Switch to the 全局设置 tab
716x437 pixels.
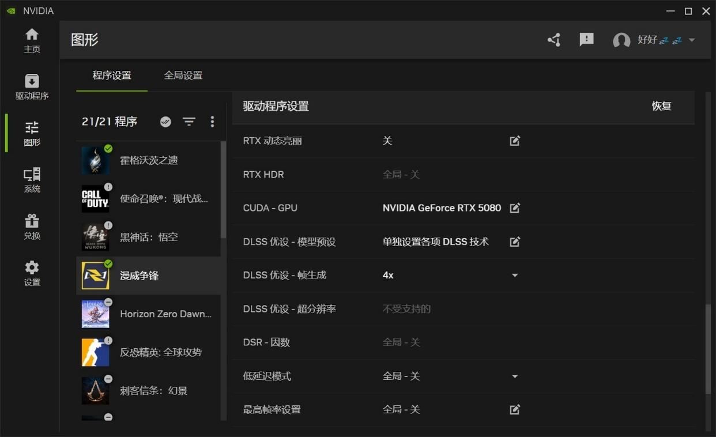coord(183,76)
